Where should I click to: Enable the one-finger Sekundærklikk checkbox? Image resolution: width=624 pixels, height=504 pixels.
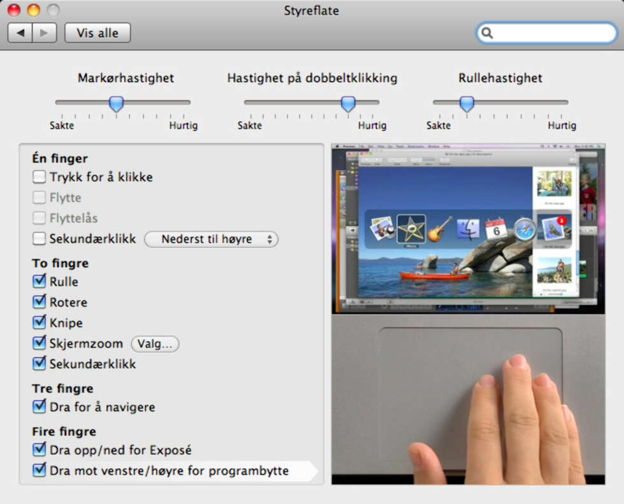click(x=39, y=238)
